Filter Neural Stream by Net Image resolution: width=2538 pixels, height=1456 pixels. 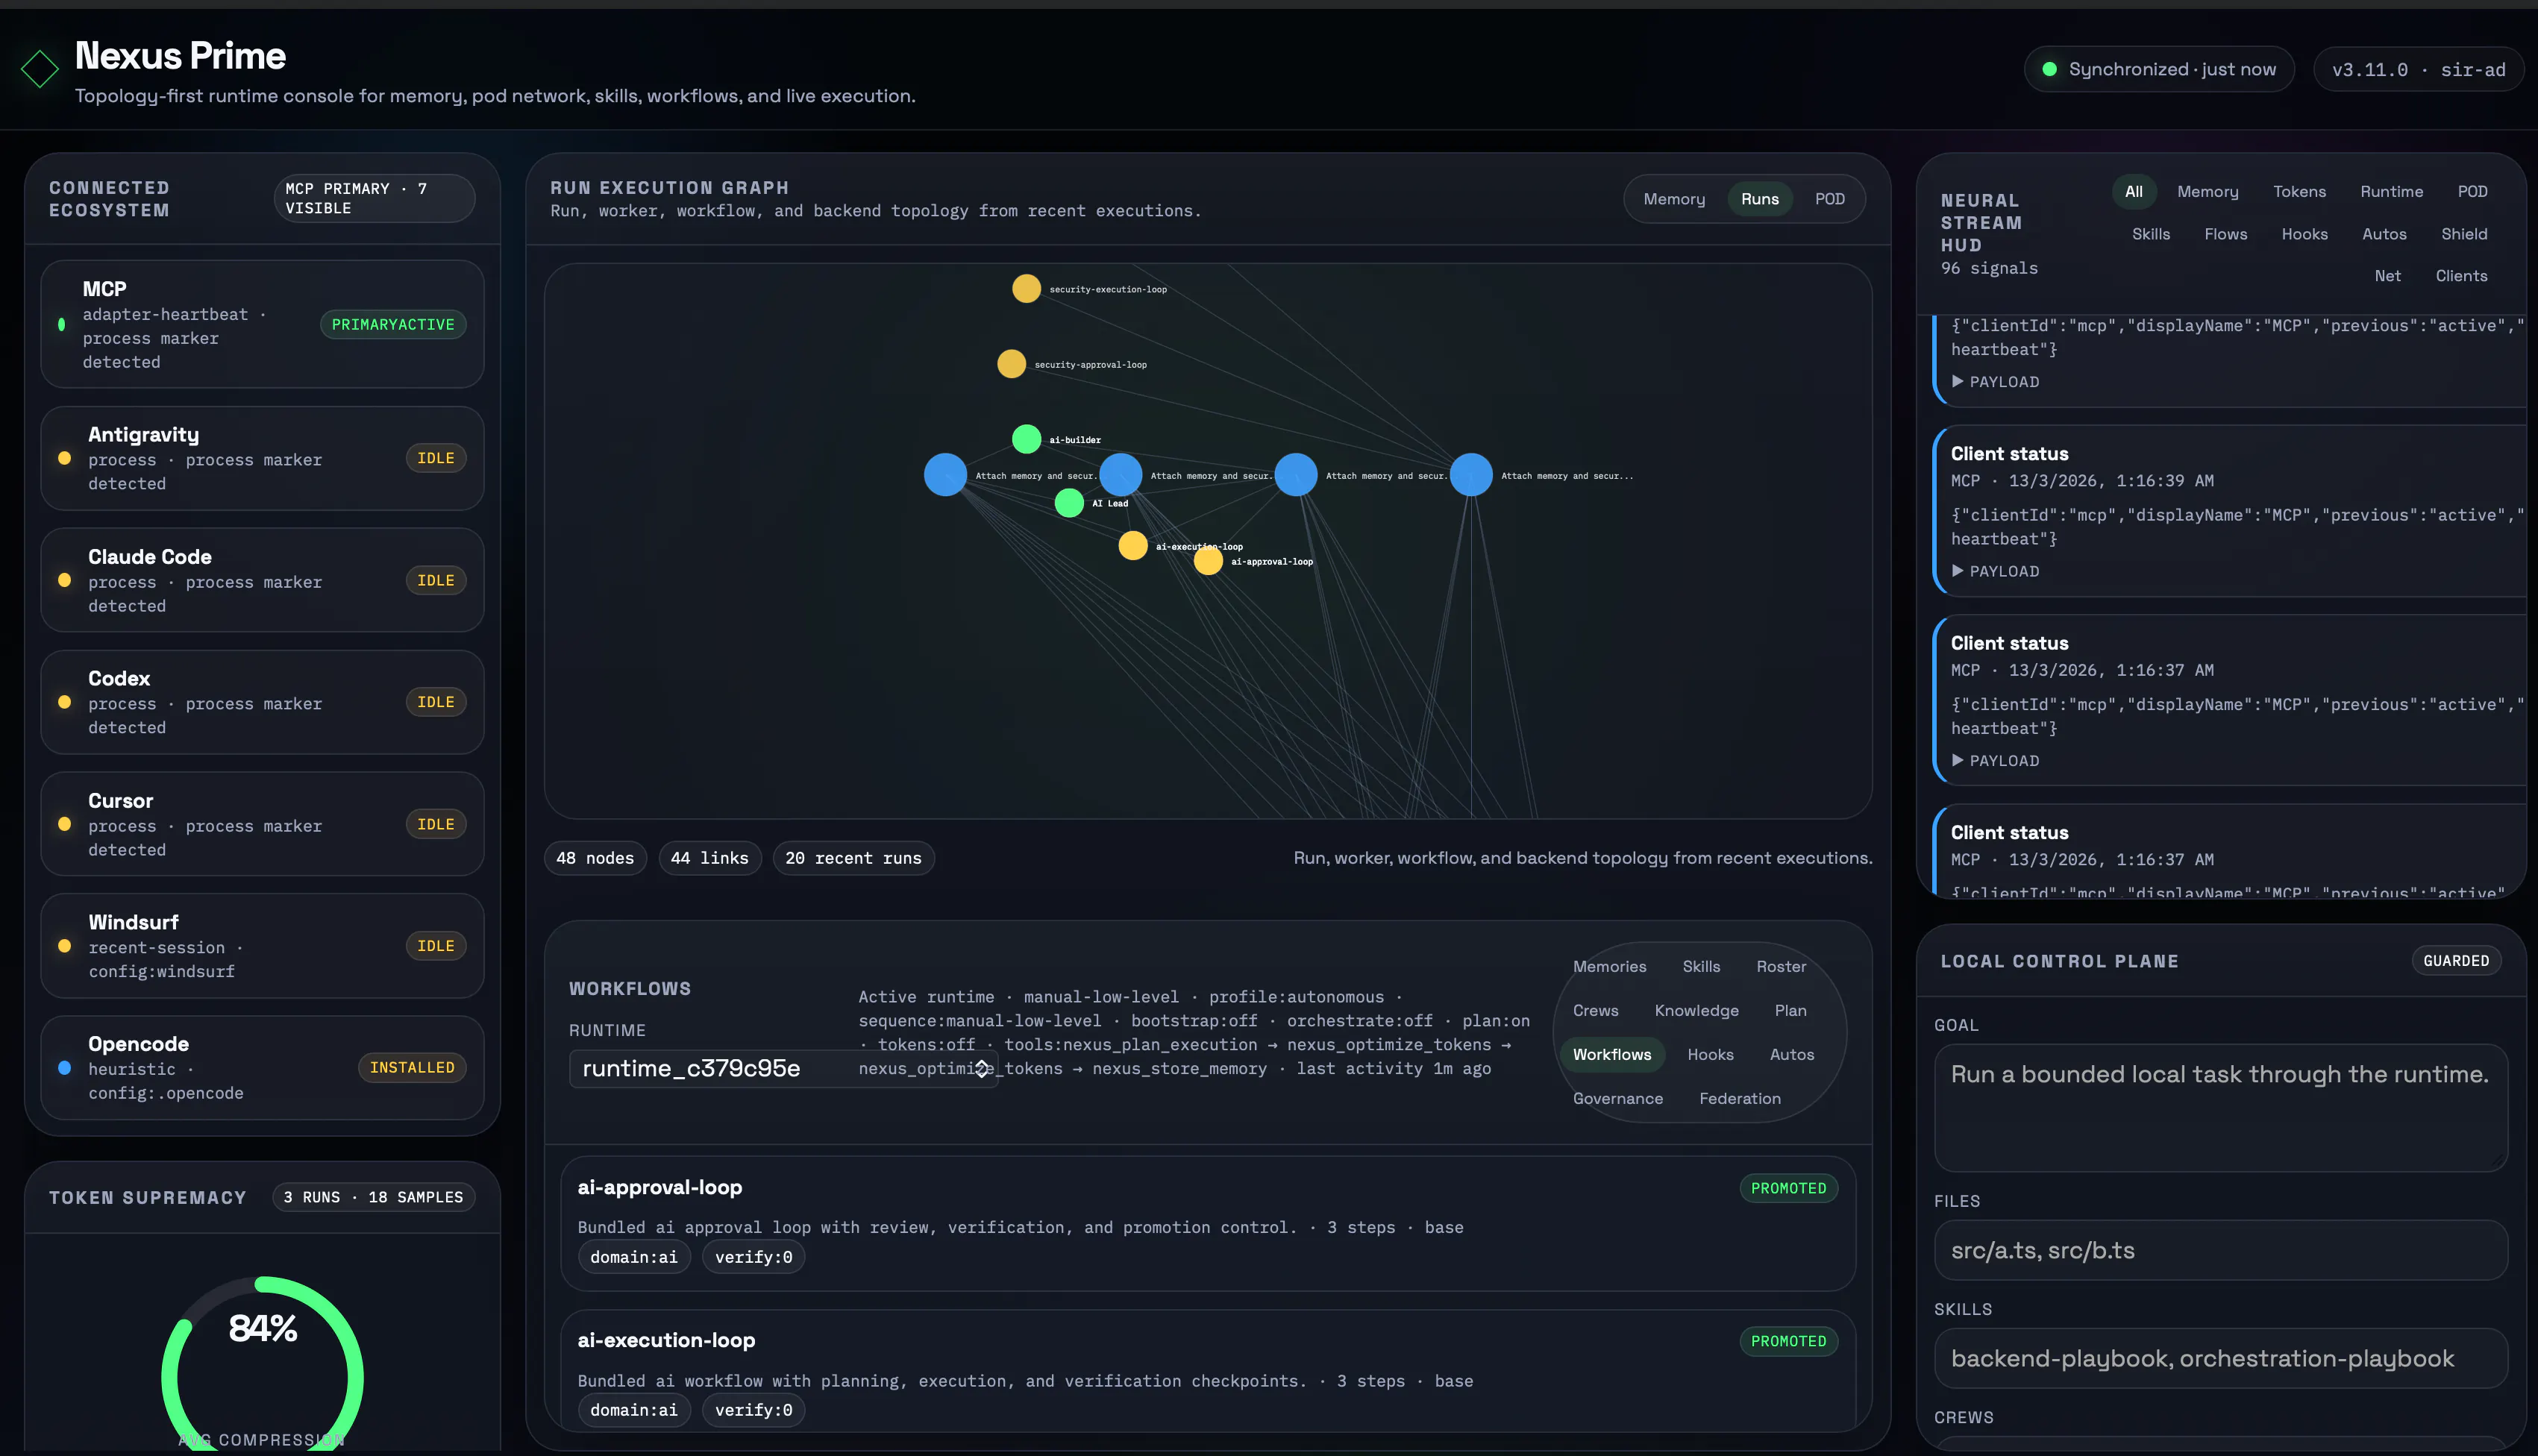(x=2387, y=276)
